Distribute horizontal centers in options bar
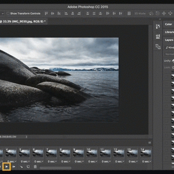 pos(114,13)
